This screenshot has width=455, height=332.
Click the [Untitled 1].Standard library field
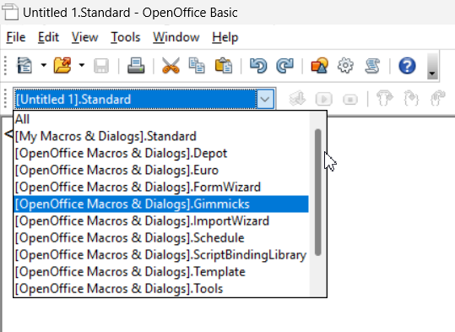pos(135,99)
